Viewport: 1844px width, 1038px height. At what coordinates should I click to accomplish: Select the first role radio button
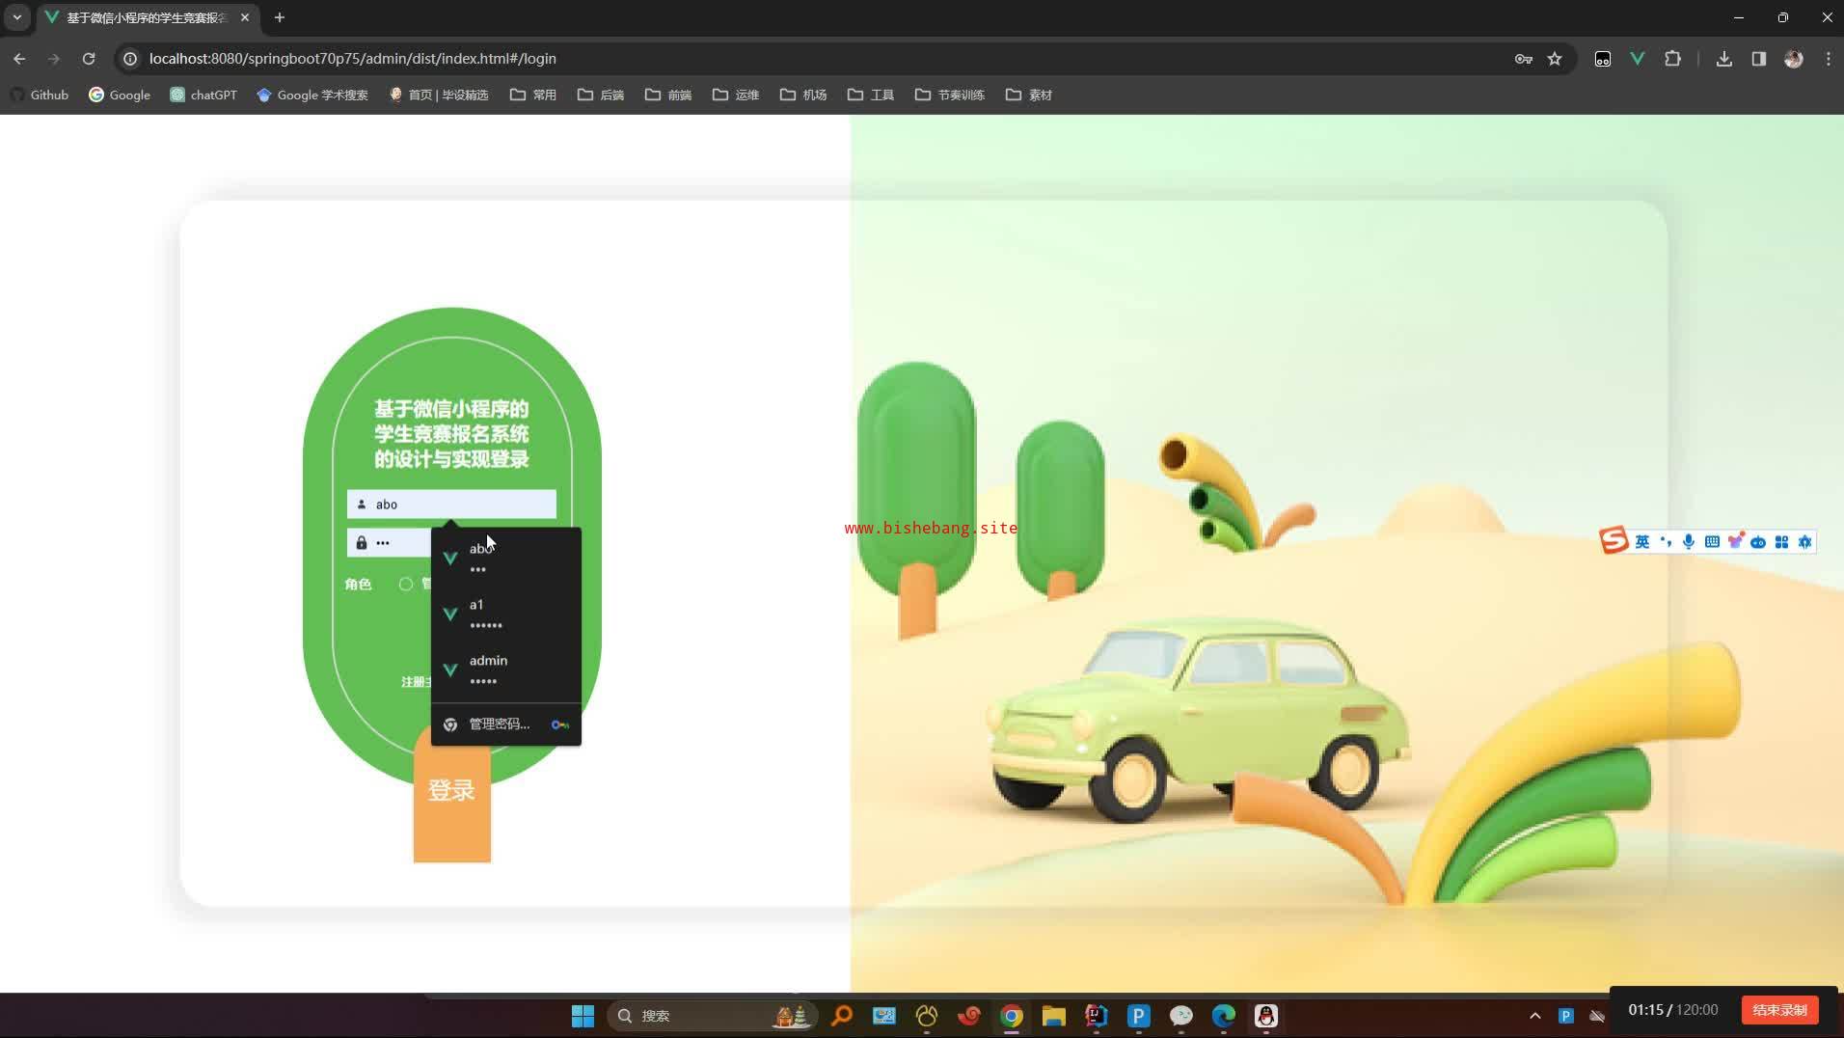(406, 584)
